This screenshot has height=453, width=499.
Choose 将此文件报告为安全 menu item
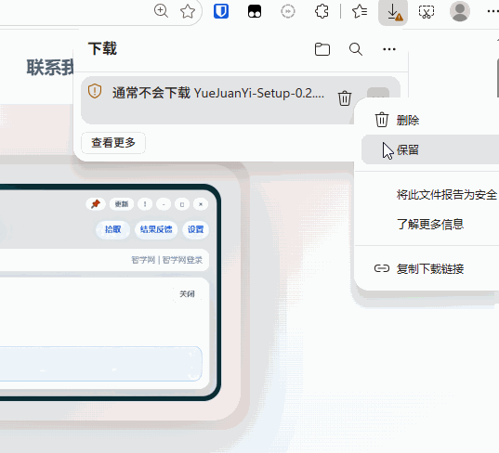(446, 194)
